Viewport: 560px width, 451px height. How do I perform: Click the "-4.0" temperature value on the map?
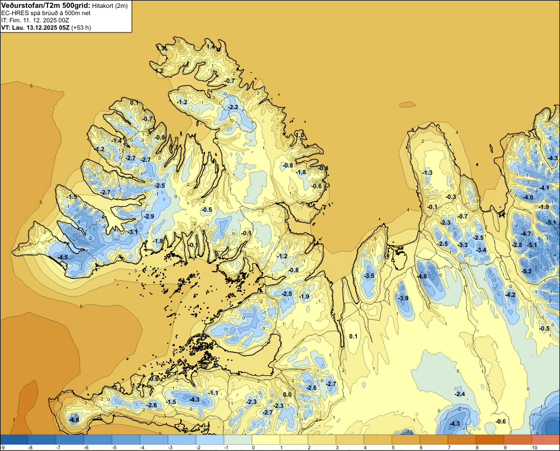click(x=528, y=197)
